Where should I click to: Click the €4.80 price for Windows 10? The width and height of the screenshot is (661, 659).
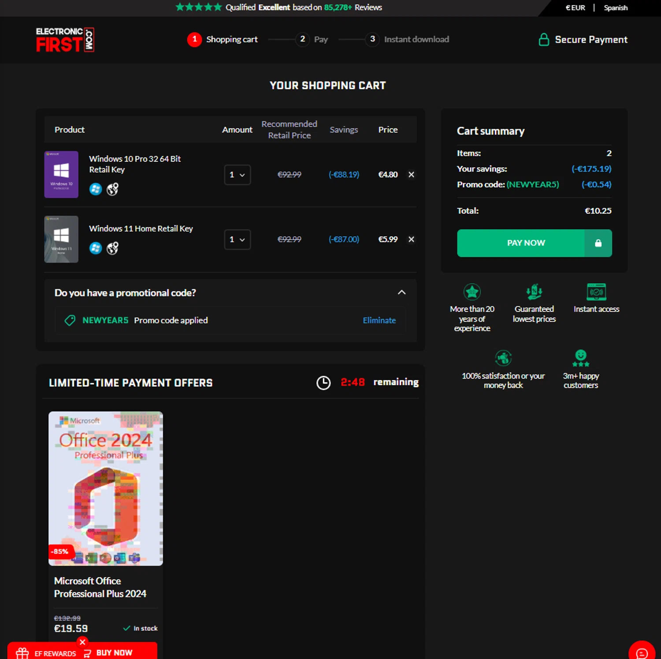(388, 175)
